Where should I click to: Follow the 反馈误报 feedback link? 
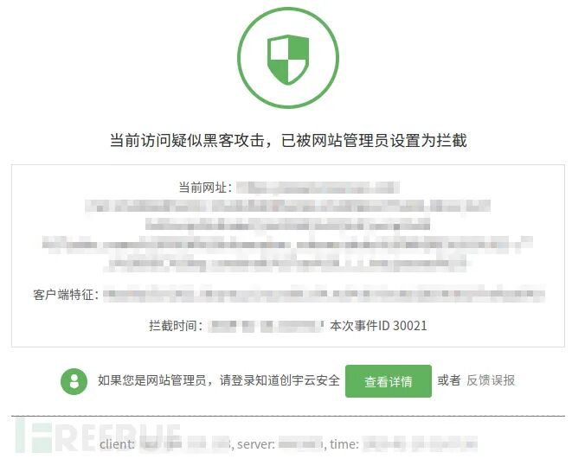click(491, 380)
